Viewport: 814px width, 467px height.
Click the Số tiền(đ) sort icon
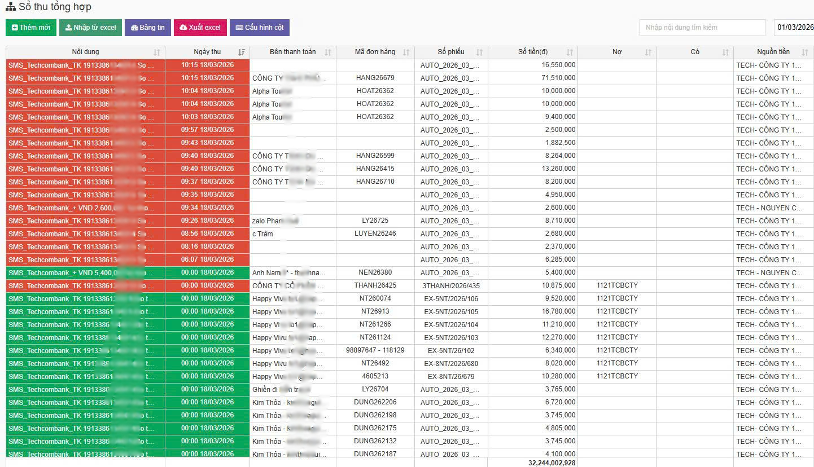(x=570, y=52)
